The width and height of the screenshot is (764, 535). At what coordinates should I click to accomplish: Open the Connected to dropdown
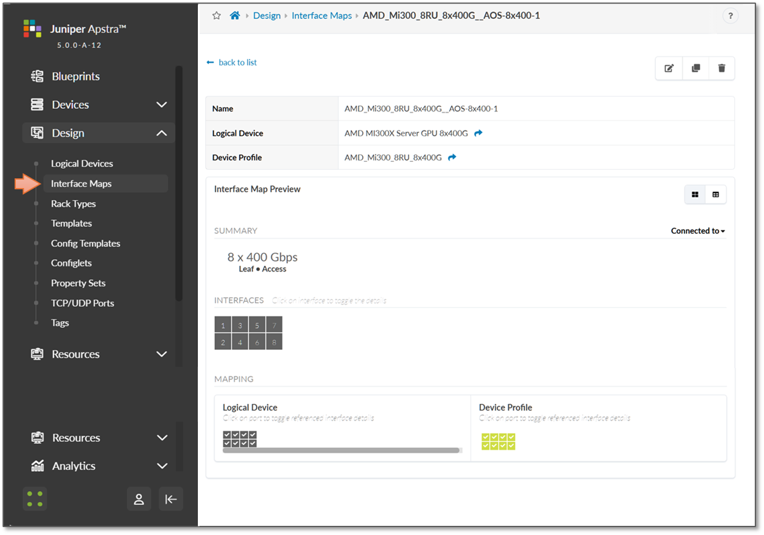(x=698, y=231)
